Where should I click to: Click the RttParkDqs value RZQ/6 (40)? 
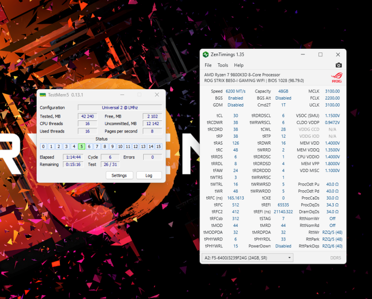tap(332, 246)
